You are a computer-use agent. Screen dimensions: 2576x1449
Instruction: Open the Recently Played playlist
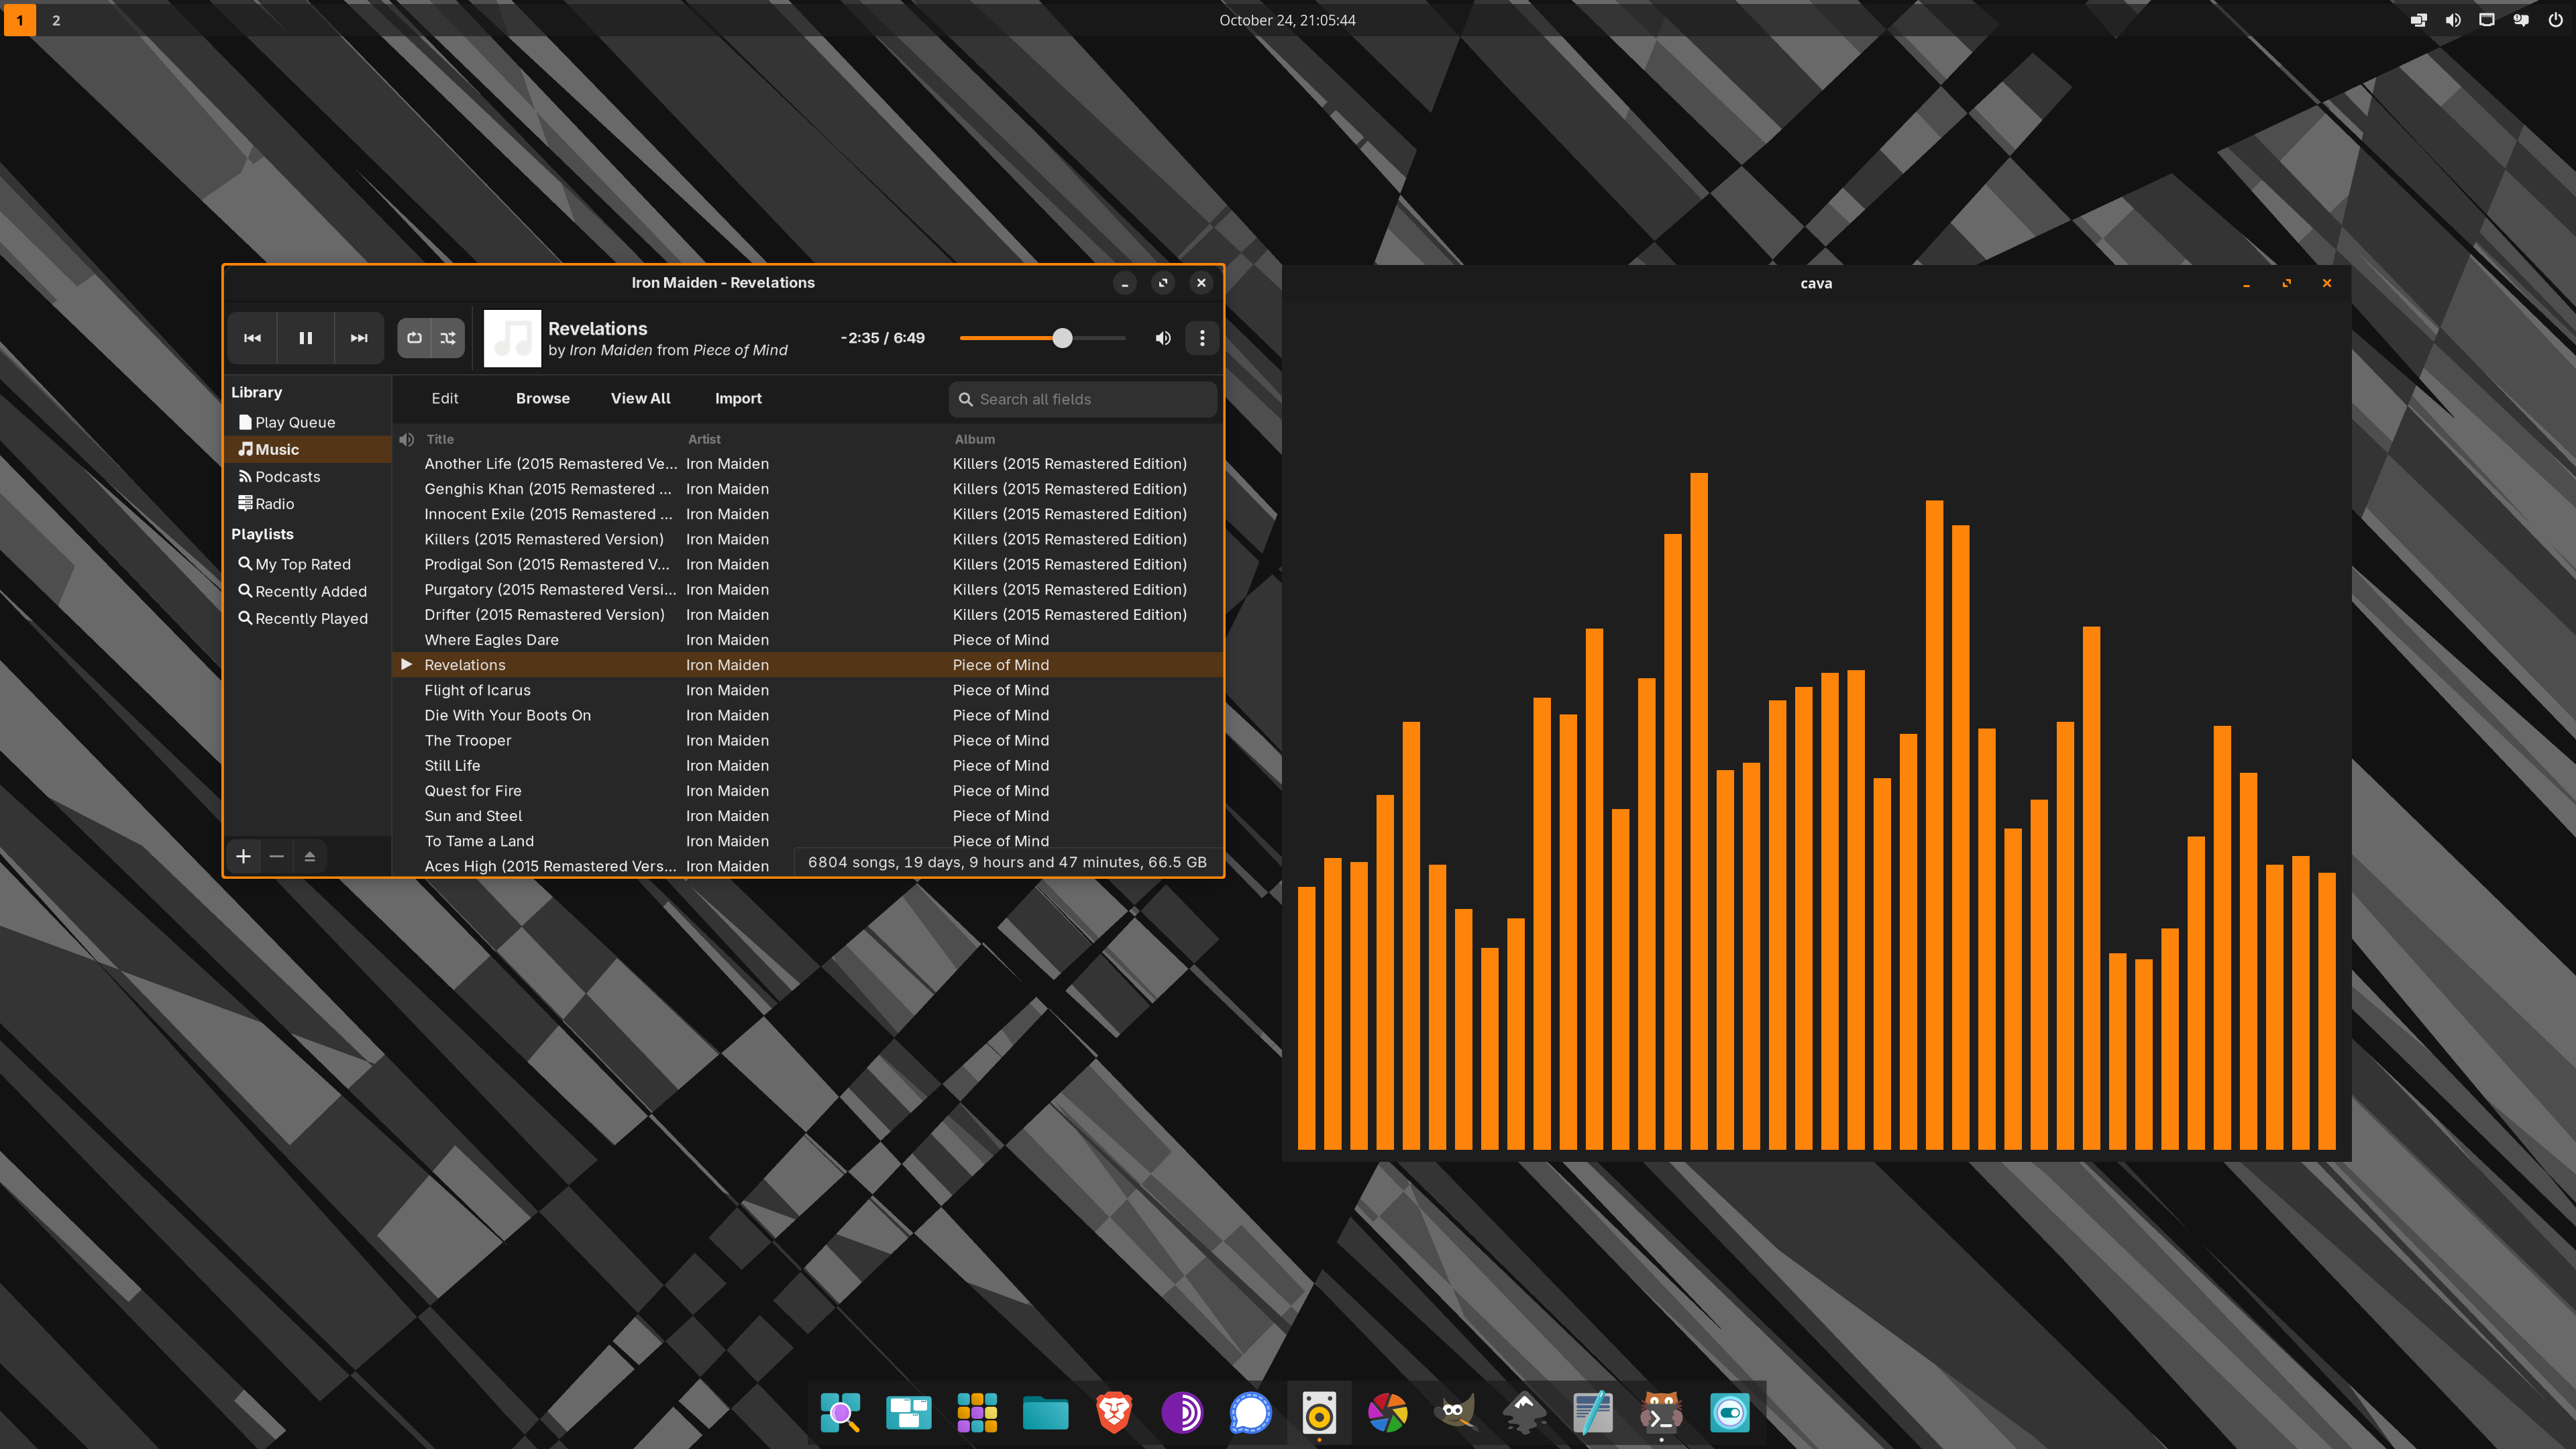click(x=310, y=619)
